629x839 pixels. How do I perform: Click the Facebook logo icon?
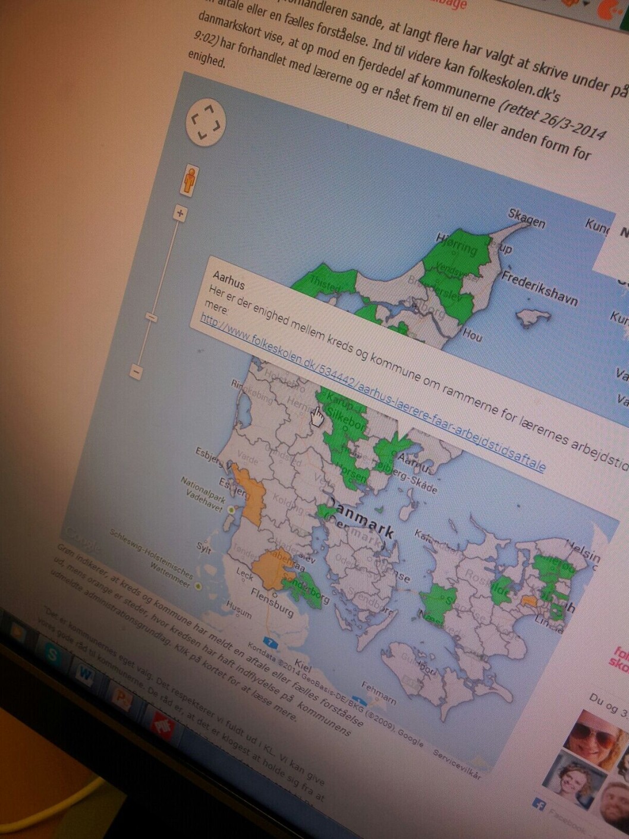point(540,805)
